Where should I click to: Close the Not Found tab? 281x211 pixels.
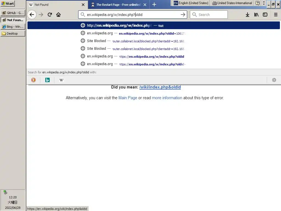tap(83, 5)
